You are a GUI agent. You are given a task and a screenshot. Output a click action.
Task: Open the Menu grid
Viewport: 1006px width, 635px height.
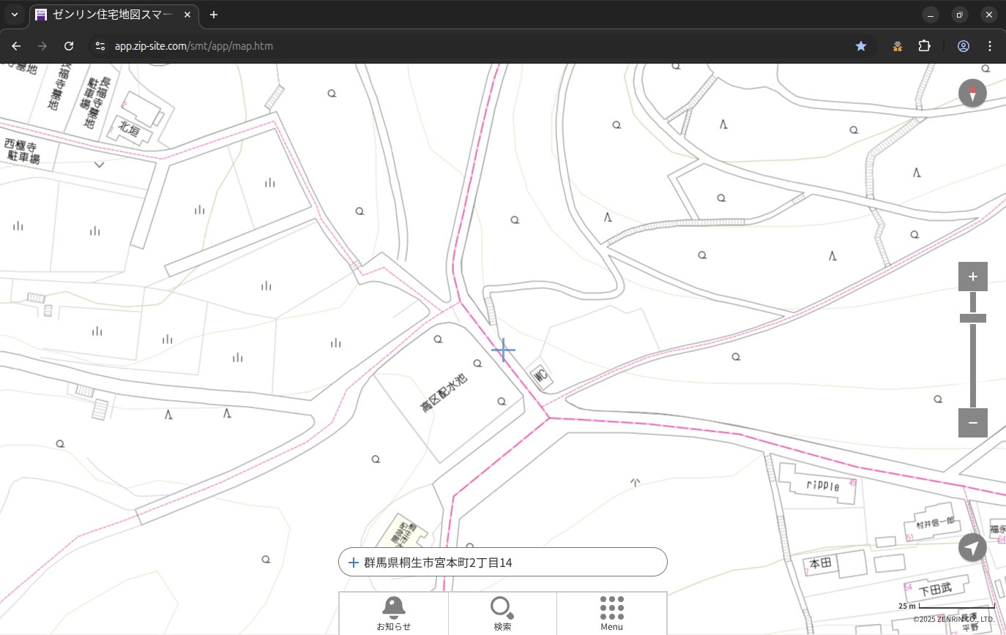(611, 613)
